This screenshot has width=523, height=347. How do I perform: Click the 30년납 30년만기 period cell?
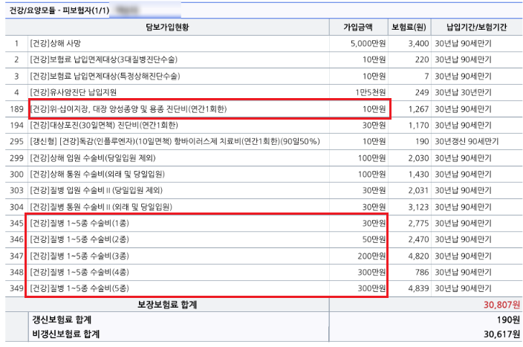pyautogui.click(x=463, y=92)
